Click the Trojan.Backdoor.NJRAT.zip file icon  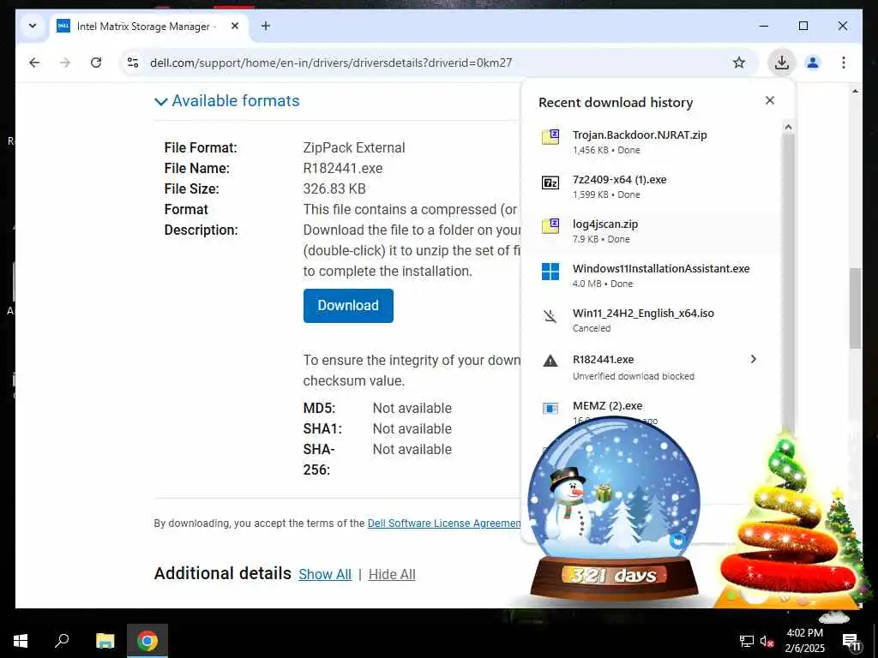click(x=550, y=136)
